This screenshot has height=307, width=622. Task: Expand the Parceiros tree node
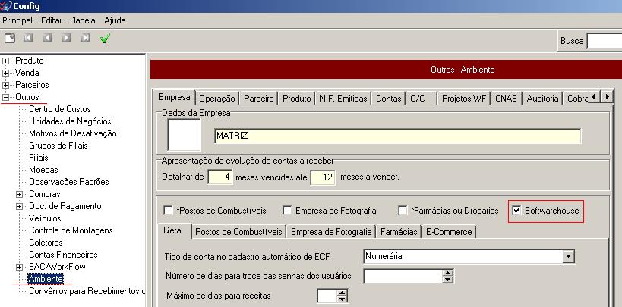point(5,85)
